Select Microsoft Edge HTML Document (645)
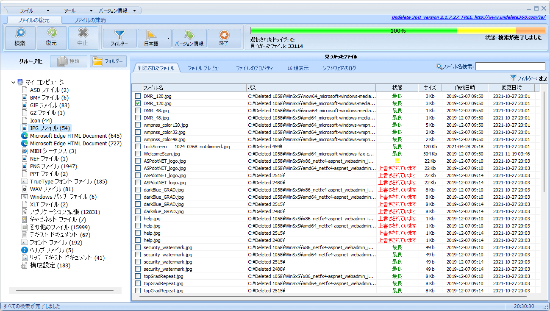The image size is (550, 311). pos(75,136)
